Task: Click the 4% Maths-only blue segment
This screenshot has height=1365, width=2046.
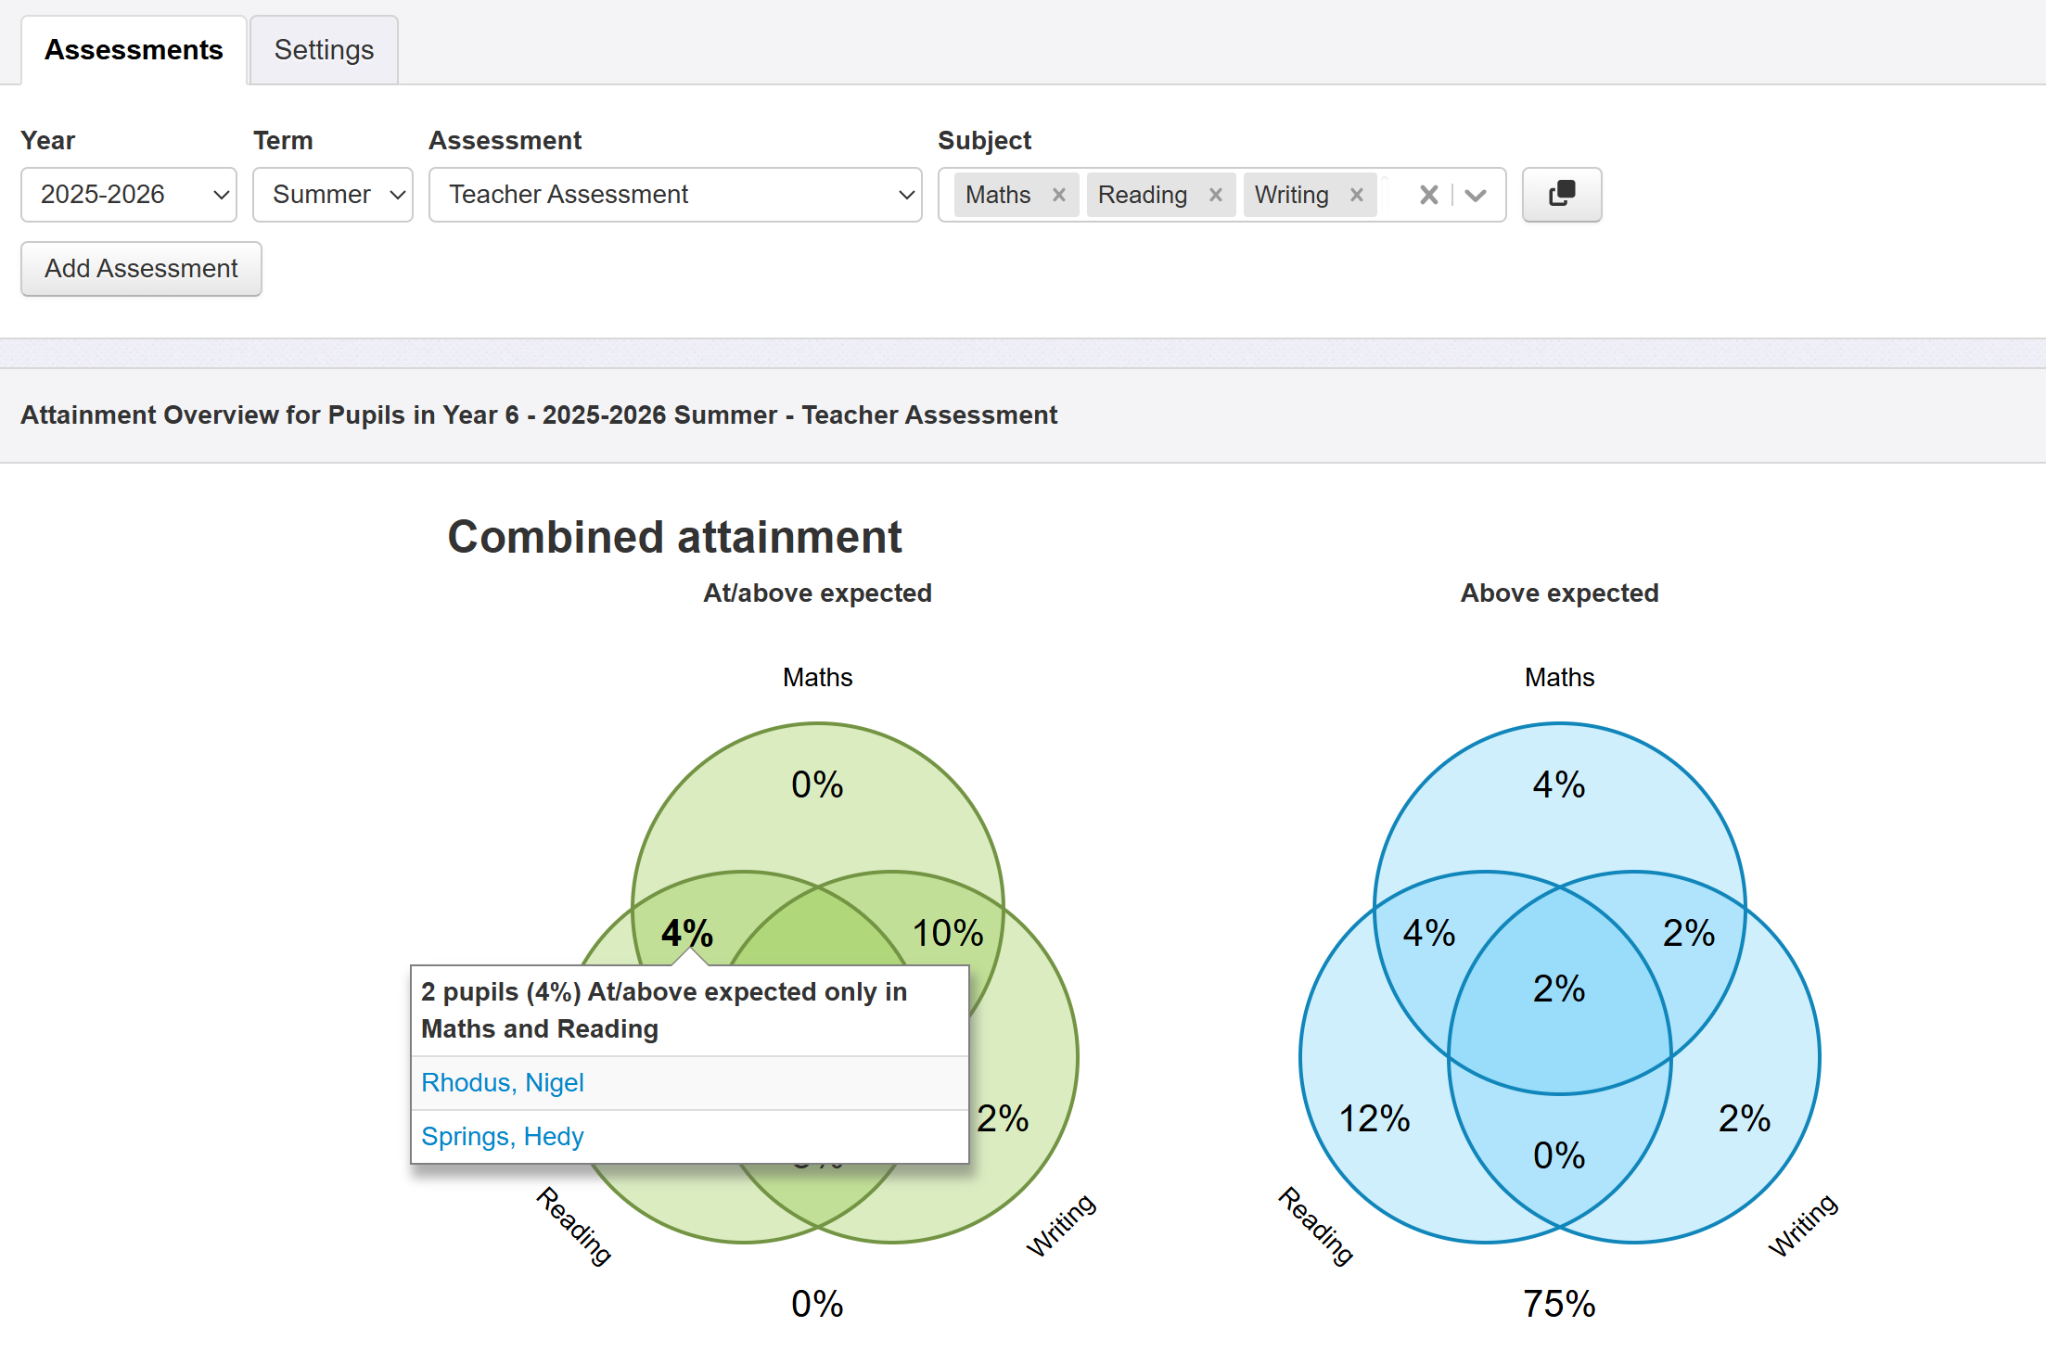Action: click(1559, 785)
